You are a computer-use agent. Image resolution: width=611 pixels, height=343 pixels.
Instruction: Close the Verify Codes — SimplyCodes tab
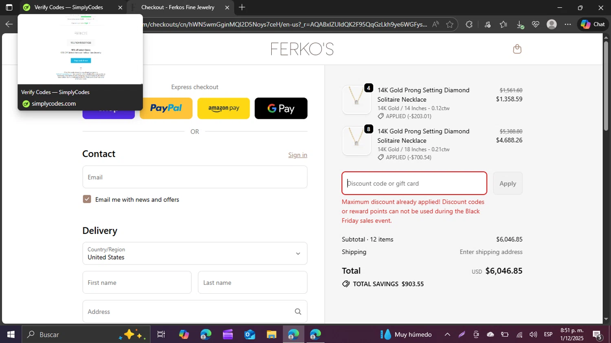pyautogui.click(x=120, y=7)
